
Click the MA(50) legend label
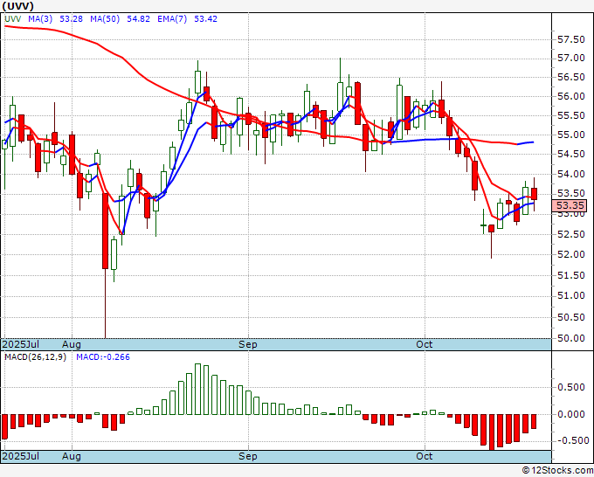coord(105,19)
